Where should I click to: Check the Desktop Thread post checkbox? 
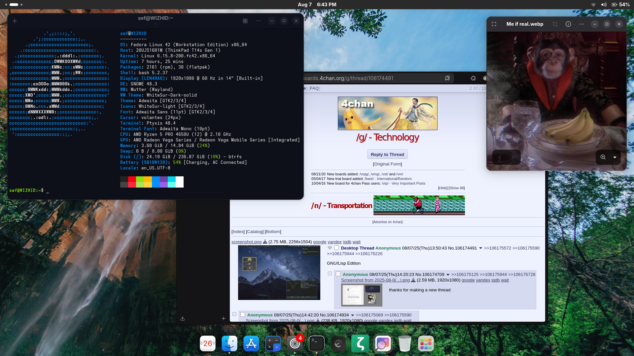coord(336,248)
